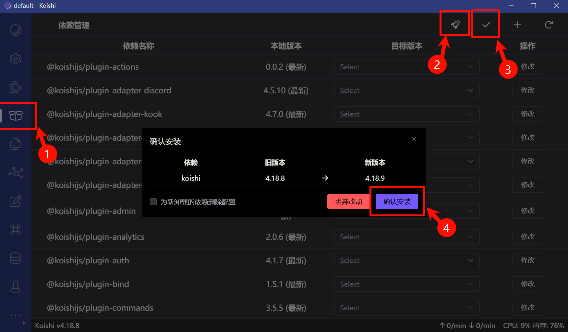The width and height of the screenshot is (568, 332).
Task: Click the three-dots more menu in the sidebar
Action: [16, 315]
